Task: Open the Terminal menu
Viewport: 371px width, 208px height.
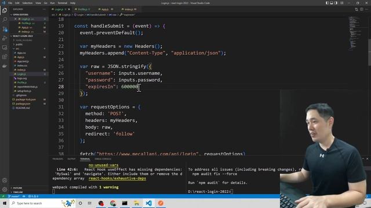Action: [63, 3]
